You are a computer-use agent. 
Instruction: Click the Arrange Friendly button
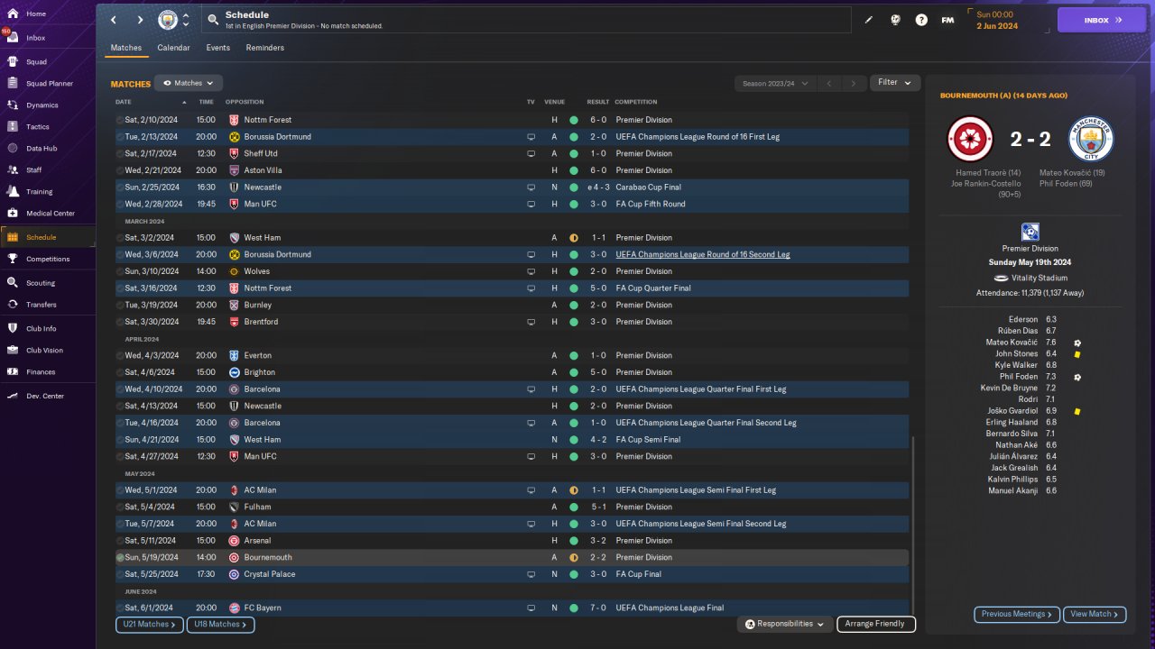click(876, 624)
